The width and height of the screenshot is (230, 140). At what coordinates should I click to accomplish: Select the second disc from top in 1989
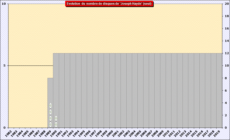point(50,112)
